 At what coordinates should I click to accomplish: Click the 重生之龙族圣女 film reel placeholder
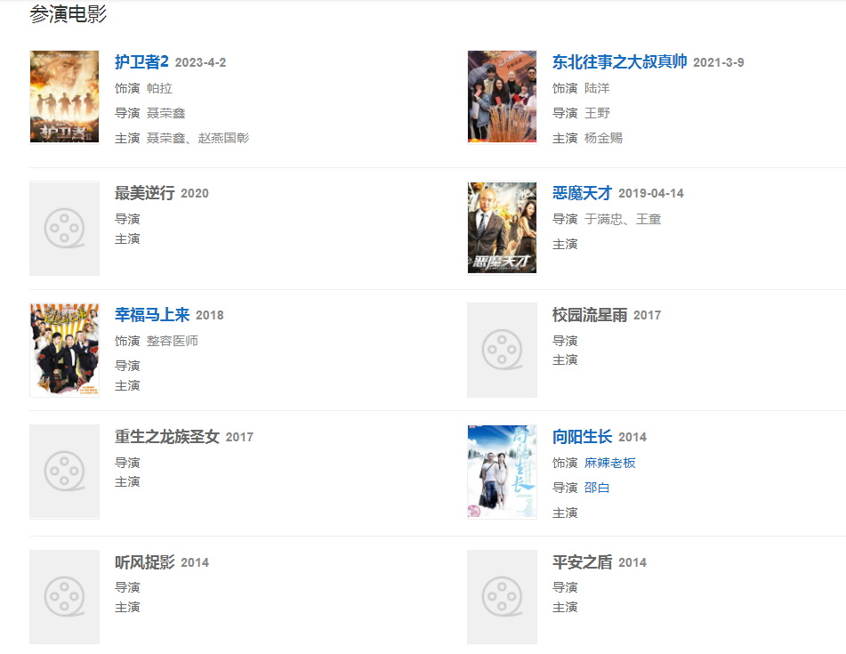tap(64, 471)
